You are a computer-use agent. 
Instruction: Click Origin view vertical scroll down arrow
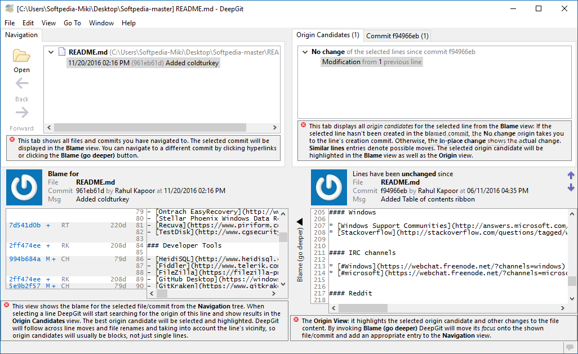(x=572, y=299)
